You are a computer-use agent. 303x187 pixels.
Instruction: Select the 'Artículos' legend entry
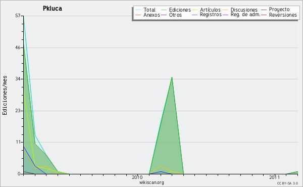[210, 10]
